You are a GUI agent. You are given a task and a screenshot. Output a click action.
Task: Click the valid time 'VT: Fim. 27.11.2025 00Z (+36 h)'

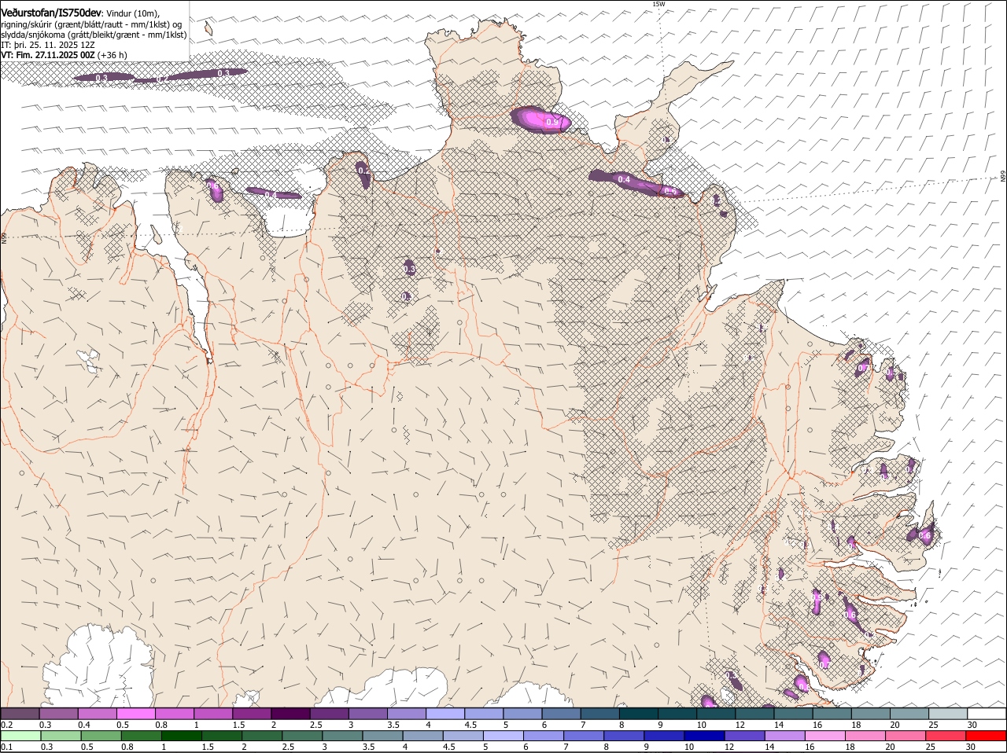[x=64, y=55]
